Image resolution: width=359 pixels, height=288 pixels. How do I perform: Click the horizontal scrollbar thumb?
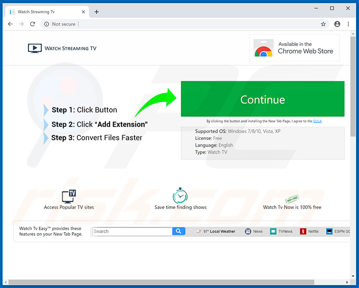coord(161,282)
